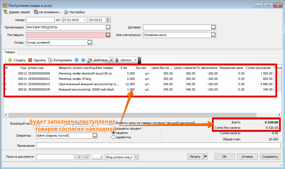Open the date picker dropdown

pos(85,20)
